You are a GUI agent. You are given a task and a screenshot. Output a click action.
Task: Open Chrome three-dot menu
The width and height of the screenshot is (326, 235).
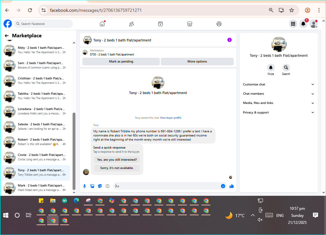[319, 10]
